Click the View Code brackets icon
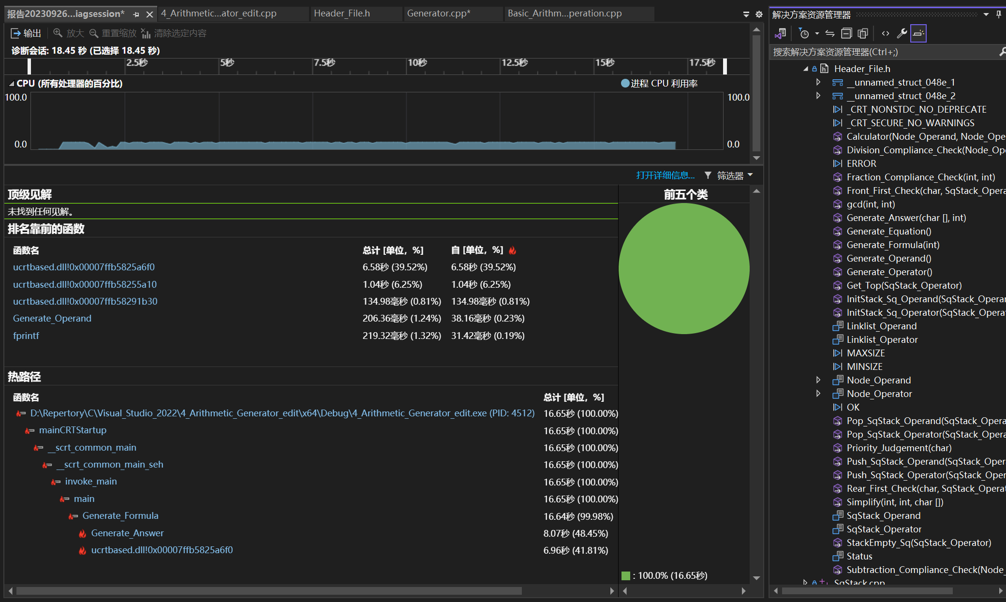1006x602 pixels. pos(885,33)
